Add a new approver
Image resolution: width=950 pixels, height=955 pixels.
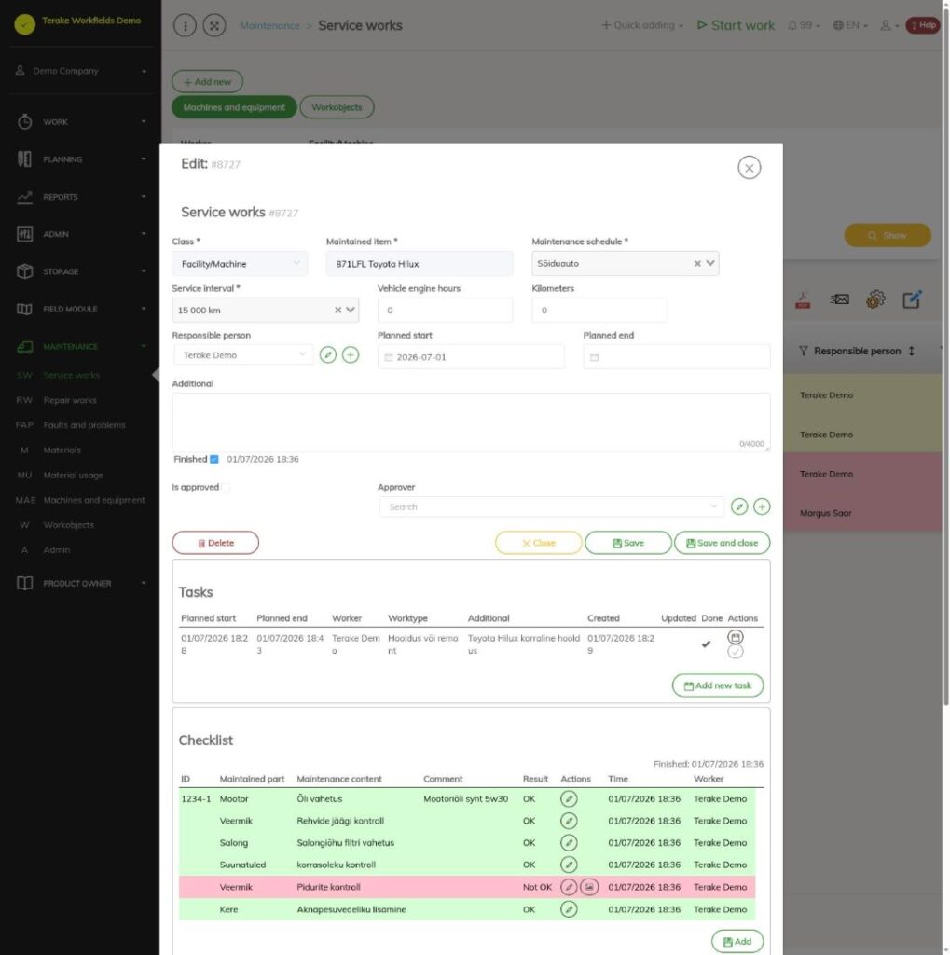(762, 506)
